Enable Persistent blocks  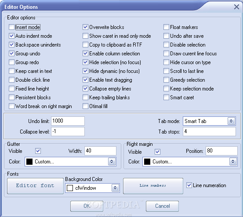(11, 98)
